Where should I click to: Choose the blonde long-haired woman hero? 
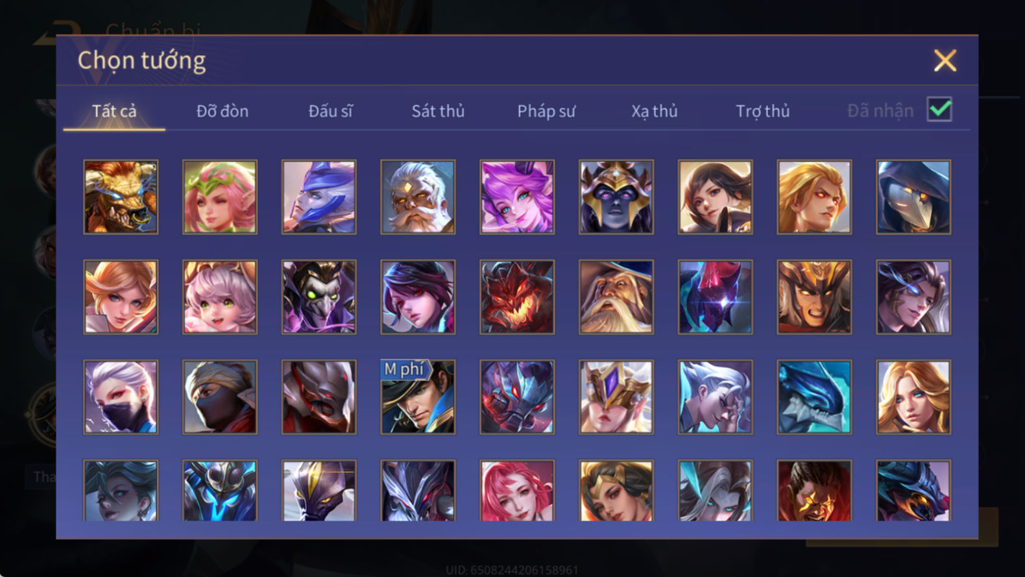[x=913, y=397]
